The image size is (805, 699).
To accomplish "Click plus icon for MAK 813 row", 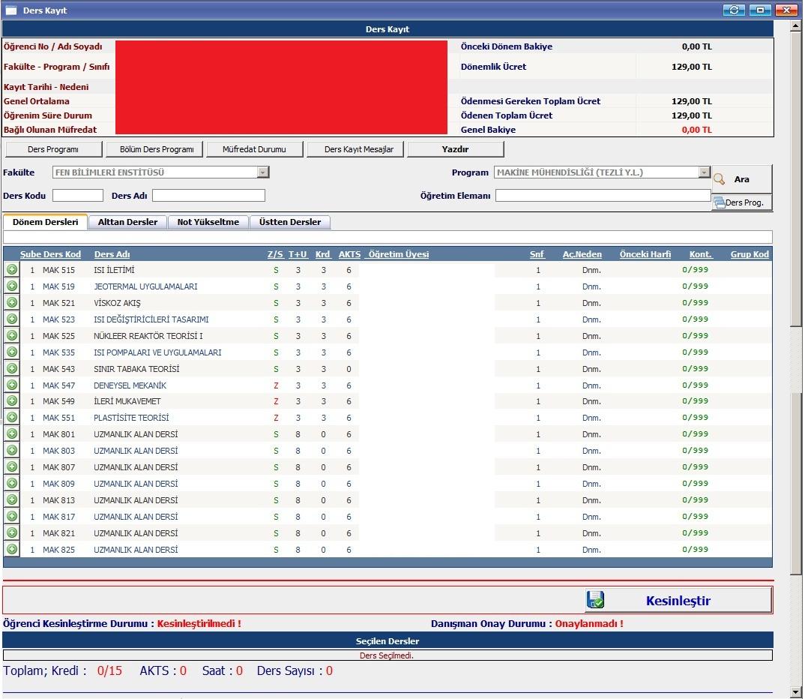I will (x=11, y=499).
